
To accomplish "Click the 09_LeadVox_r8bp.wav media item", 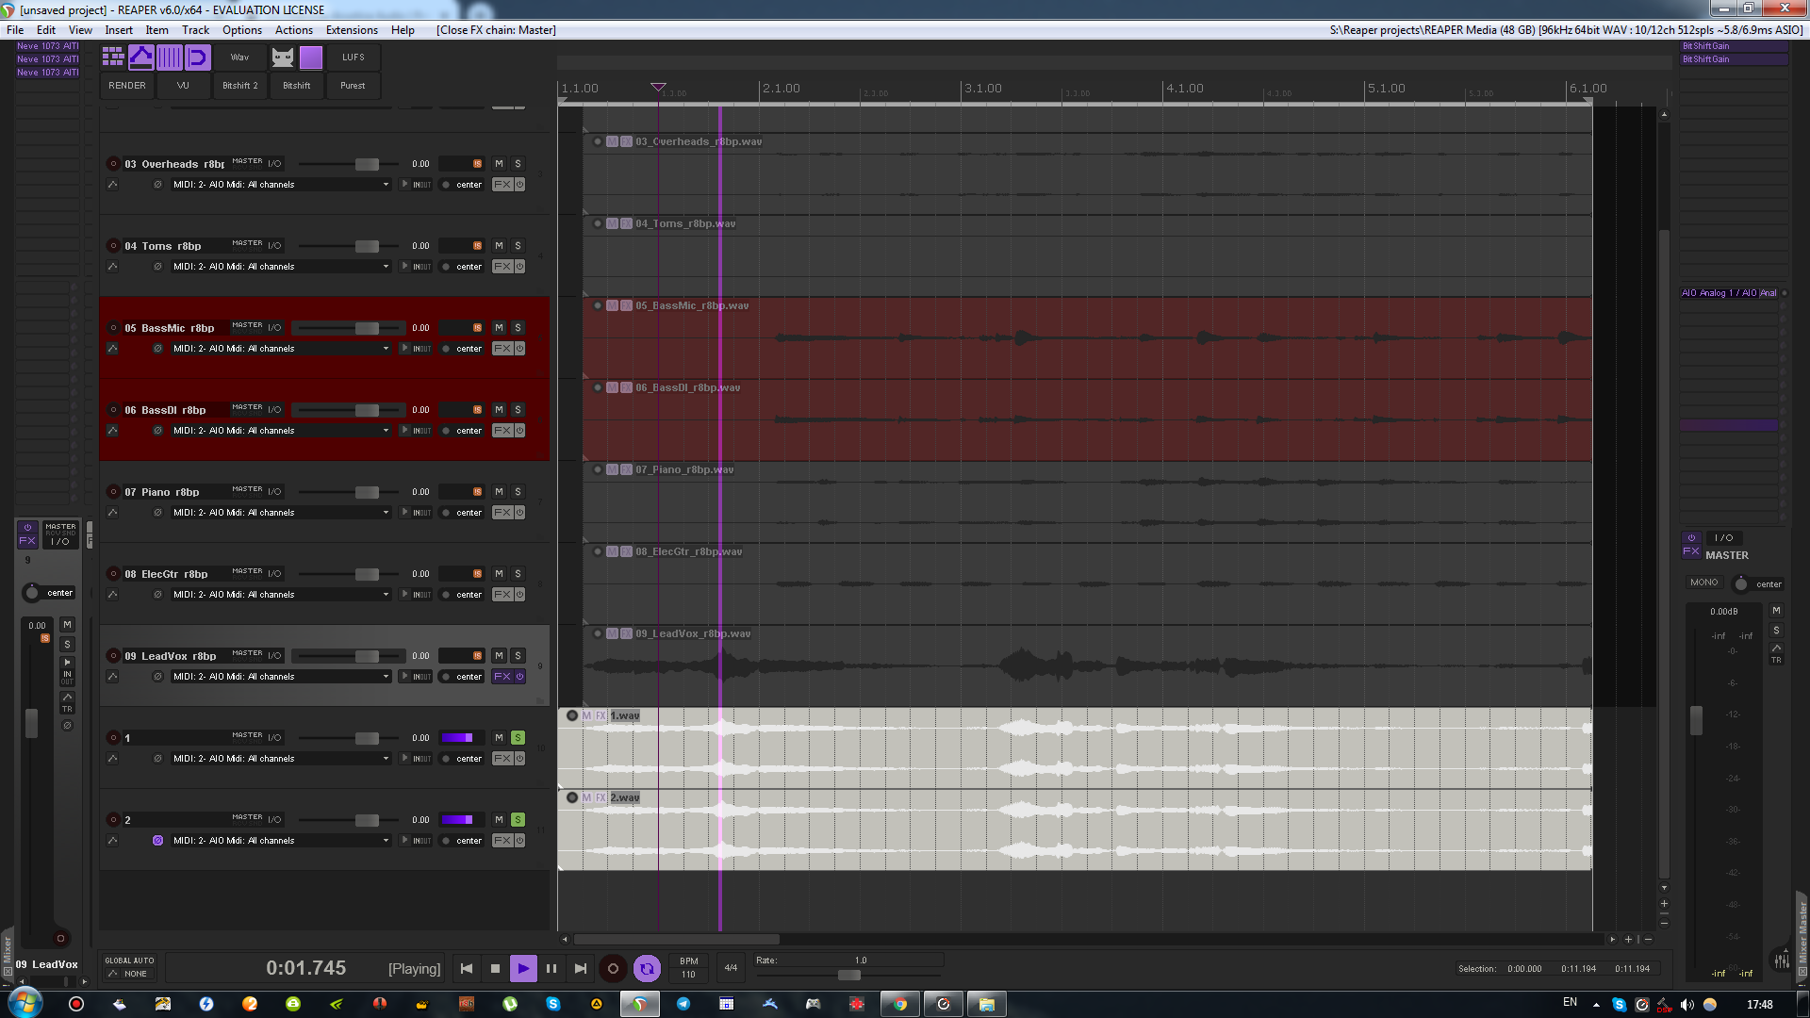I will tap(1086, 665).
